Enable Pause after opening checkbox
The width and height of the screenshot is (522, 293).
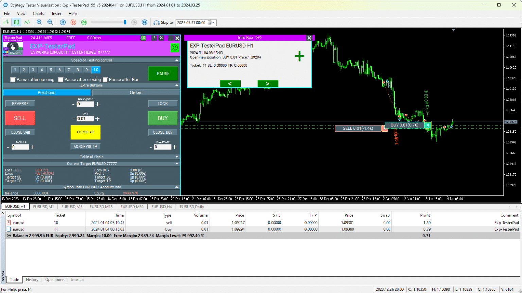click(13, 79)
